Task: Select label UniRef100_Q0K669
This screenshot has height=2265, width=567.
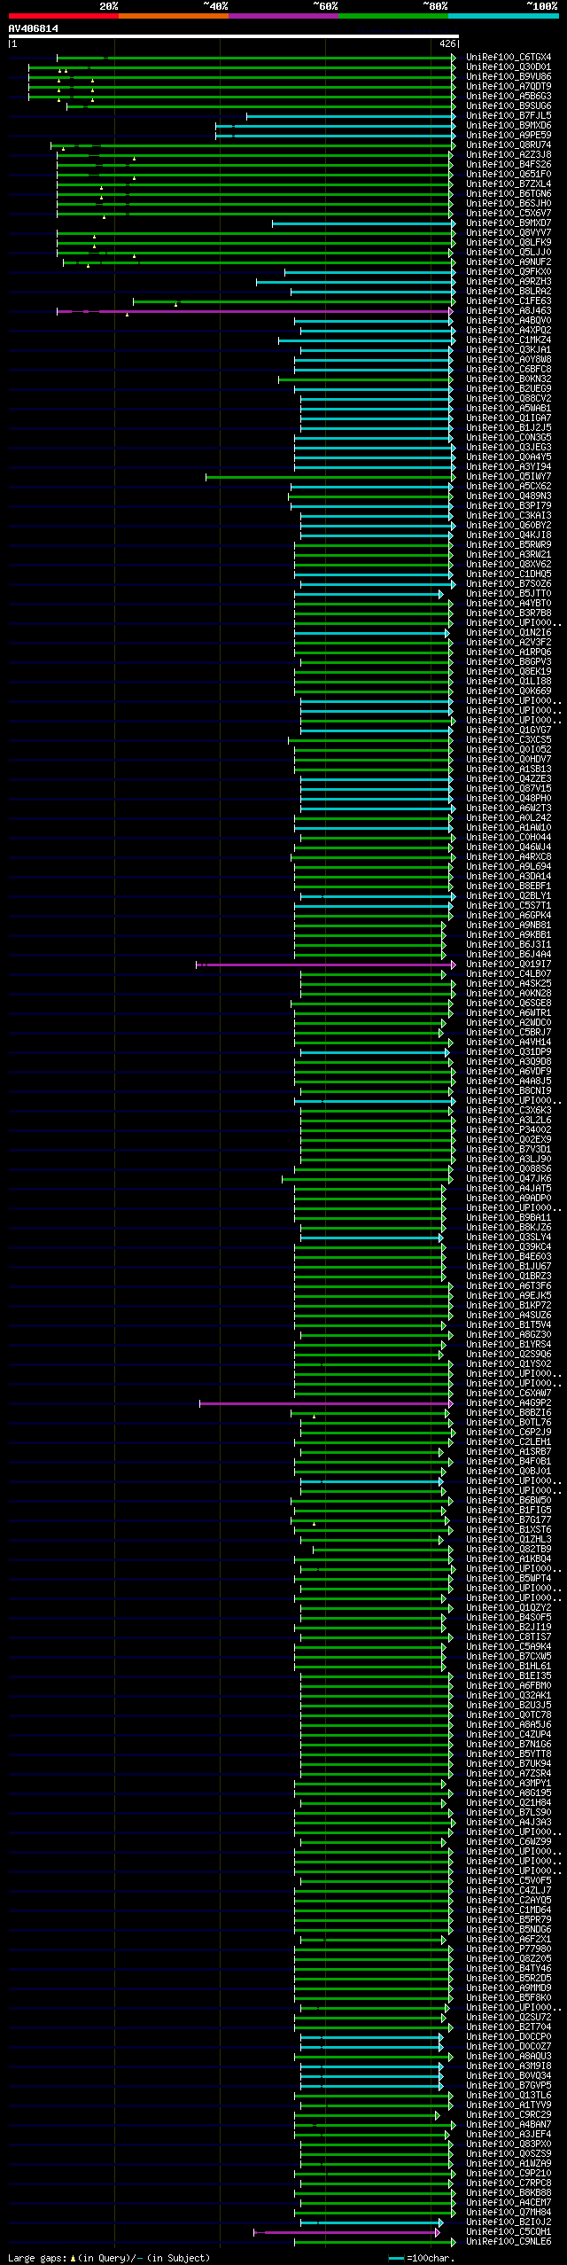Action: click(x=509, y=691)
